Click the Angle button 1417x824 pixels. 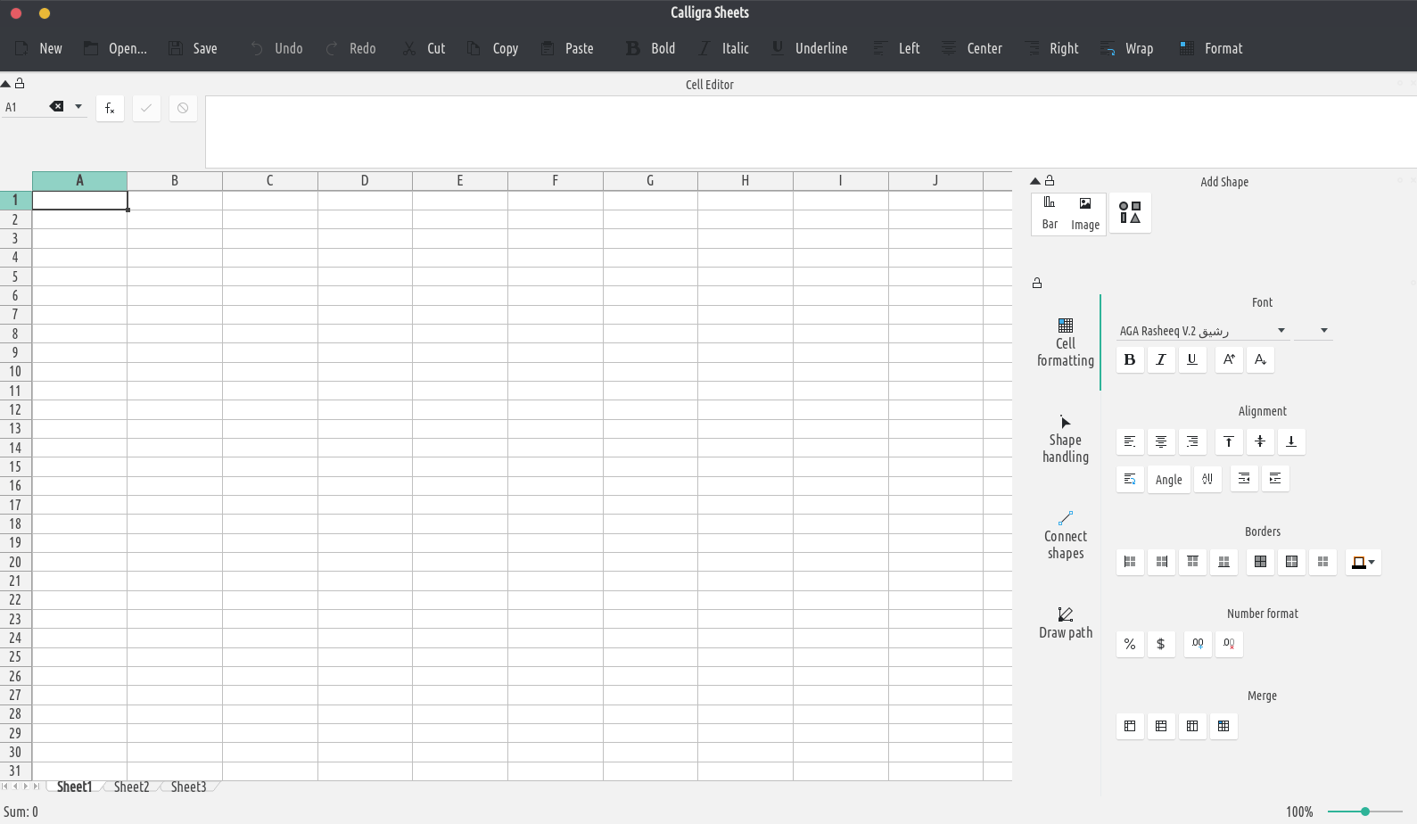pyautogui.click(x=1168, y=479)
